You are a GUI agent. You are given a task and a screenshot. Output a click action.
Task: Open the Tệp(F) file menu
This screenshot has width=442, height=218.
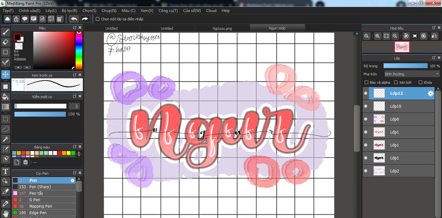click(x=8, y=10)
